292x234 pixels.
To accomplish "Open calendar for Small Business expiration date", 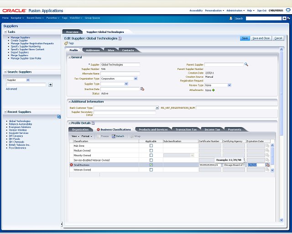I will point(267,165).
